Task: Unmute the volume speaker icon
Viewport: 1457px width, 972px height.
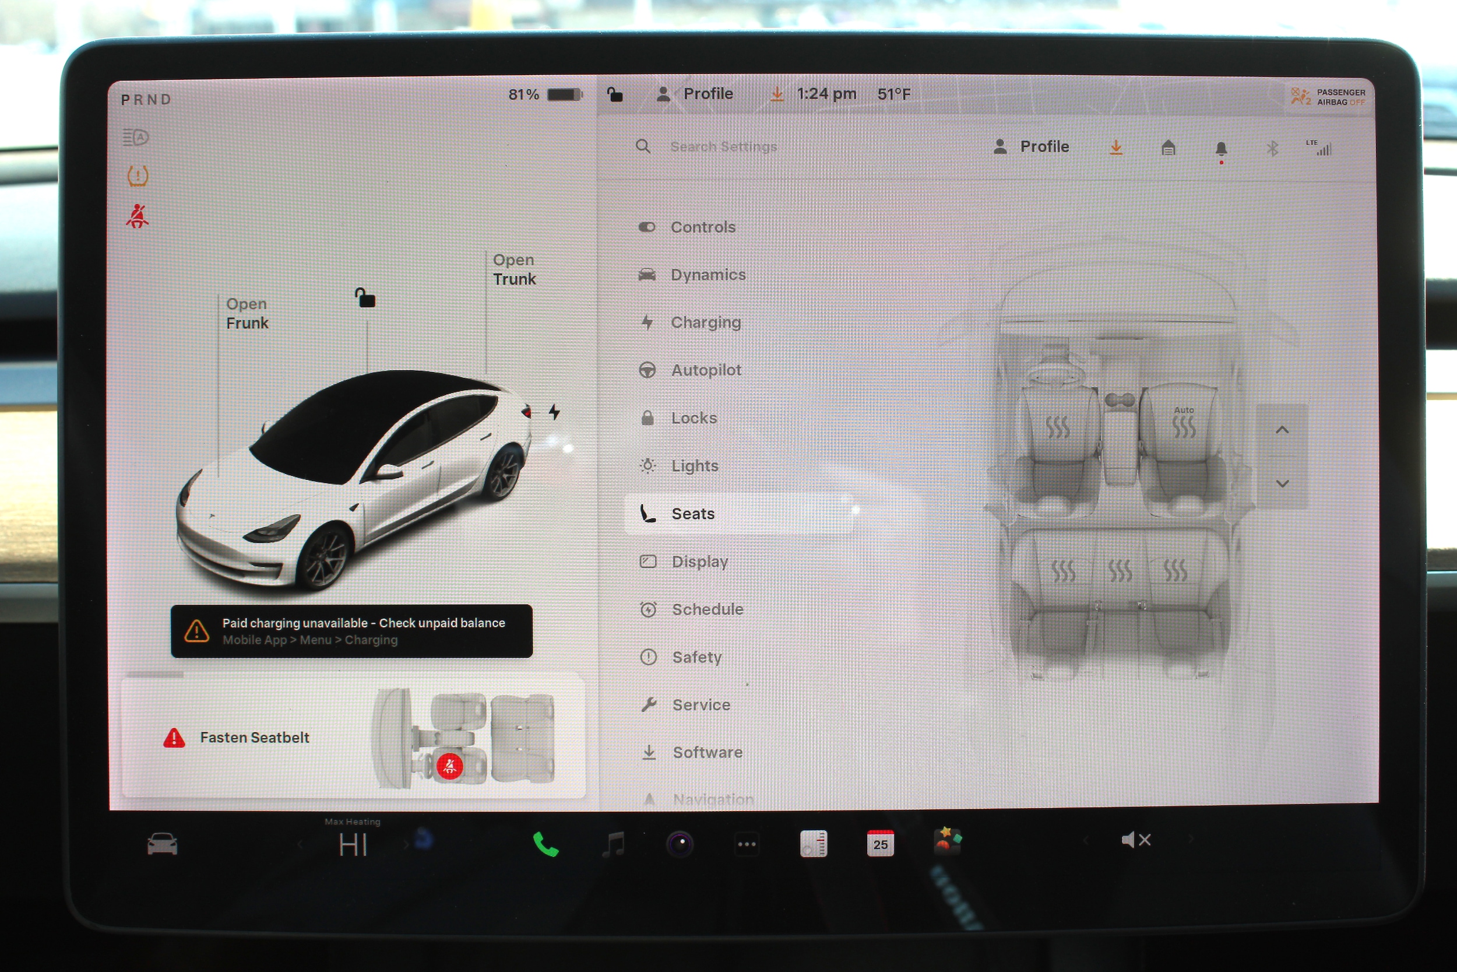Action: click(x=1135, y=840)
